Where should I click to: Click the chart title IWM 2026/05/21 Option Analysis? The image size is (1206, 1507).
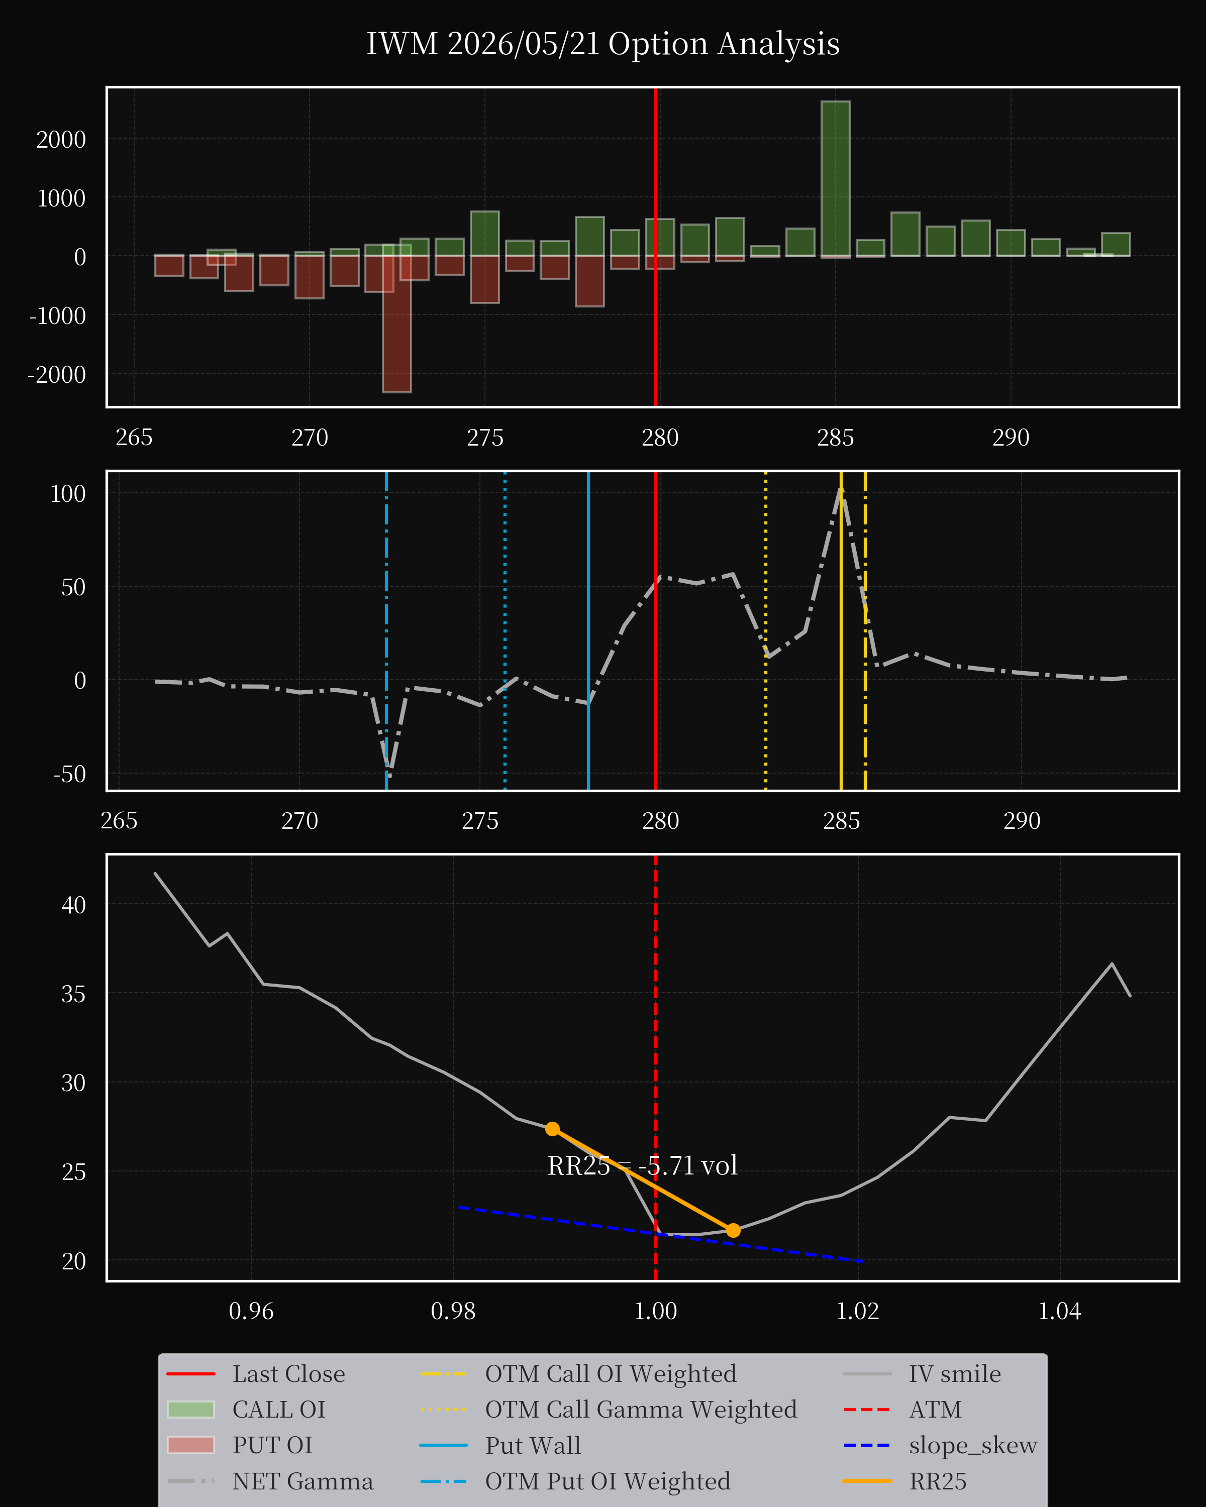(602, 43)
